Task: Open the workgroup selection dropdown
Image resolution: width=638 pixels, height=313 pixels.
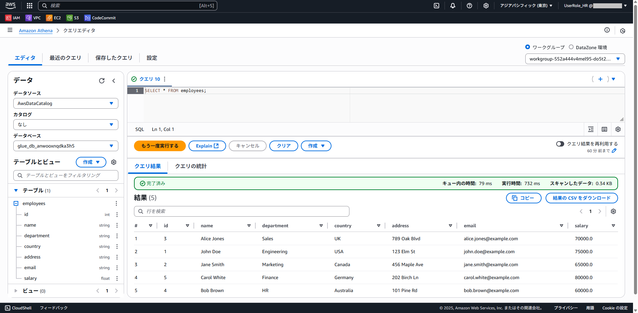Action: tap(575, 59)
